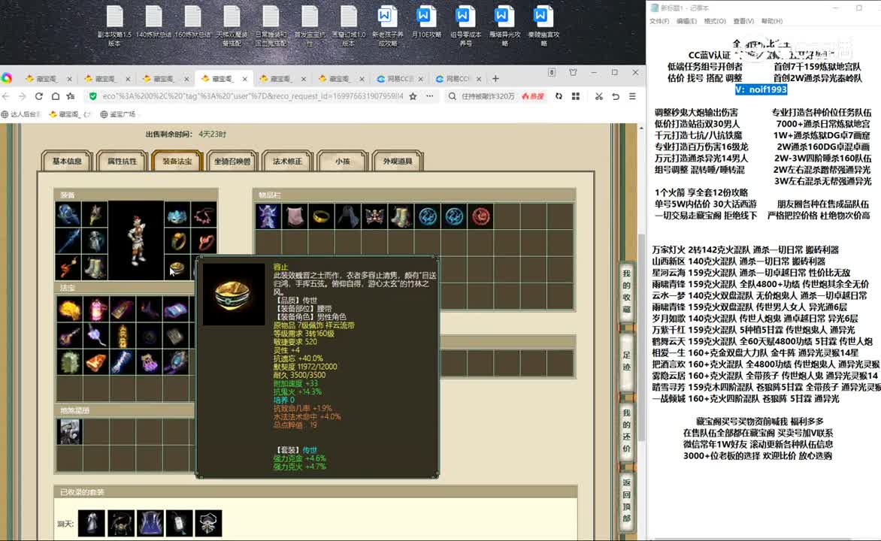
Task: Click 返回顶部 side button
Action: click(626, 500)
